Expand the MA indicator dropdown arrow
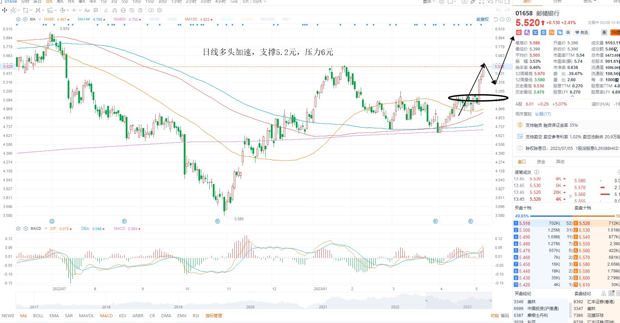620x323 pixels. (40, 19)
